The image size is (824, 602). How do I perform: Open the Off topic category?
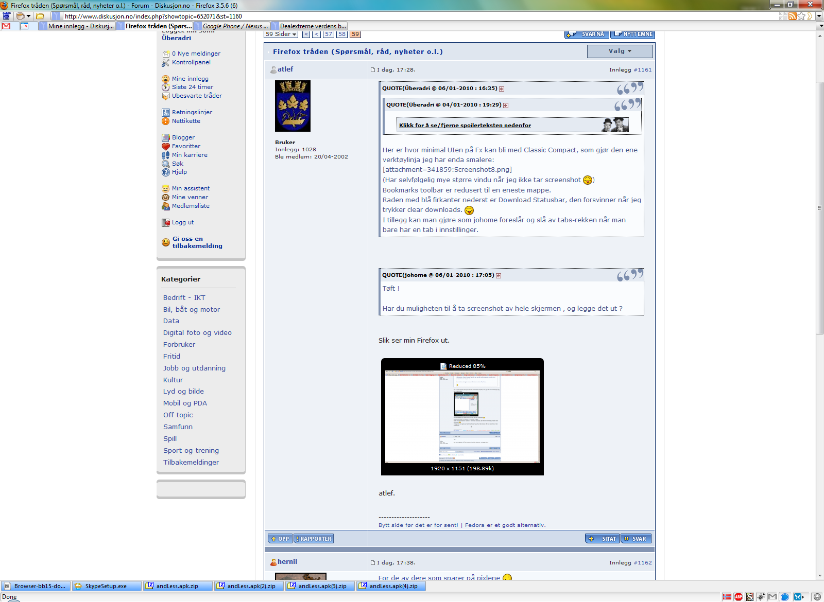pyautogui.click(x=178, y=415)
